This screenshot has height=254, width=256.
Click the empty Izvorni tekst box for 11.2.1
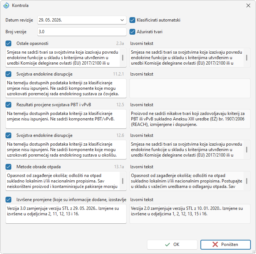coord(190,88)
